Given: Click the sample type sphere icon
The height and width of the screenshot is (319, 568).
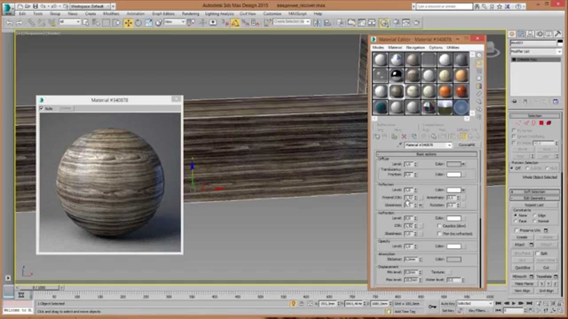Looking at the screenshot, I should pos(479,55).
